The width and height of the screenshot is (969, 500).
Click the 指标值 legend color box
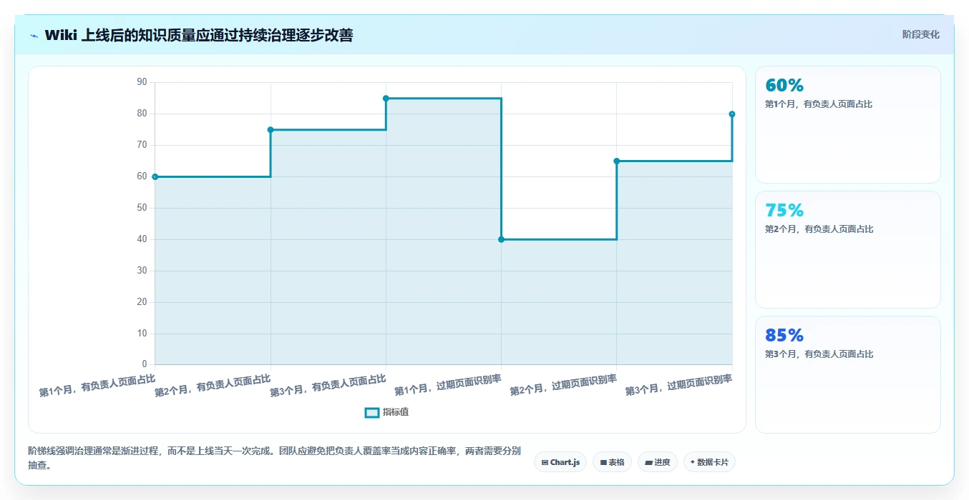(x=371, y=412)
